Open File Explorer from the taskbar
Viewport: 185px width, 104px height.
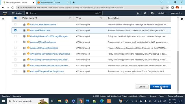59,101
